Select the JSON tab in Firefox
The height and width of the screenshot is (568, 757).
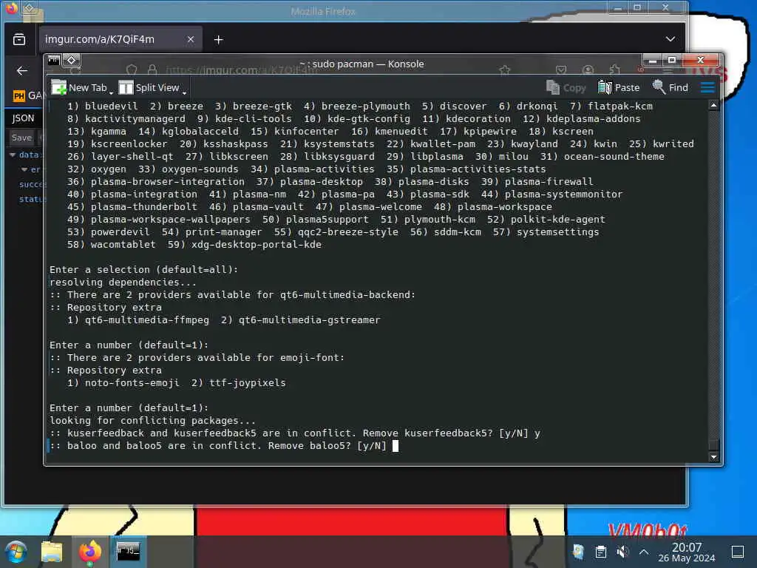click(x=23, y=118)
